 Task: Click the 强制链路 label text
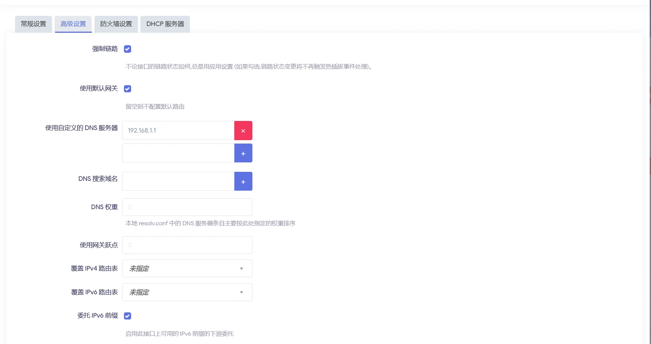[x=105, y=49]
